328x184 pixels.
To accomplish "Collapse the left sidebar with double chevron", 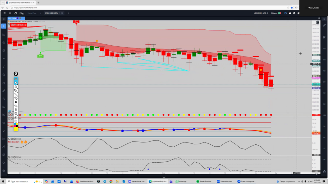I will tap(4, 19).
